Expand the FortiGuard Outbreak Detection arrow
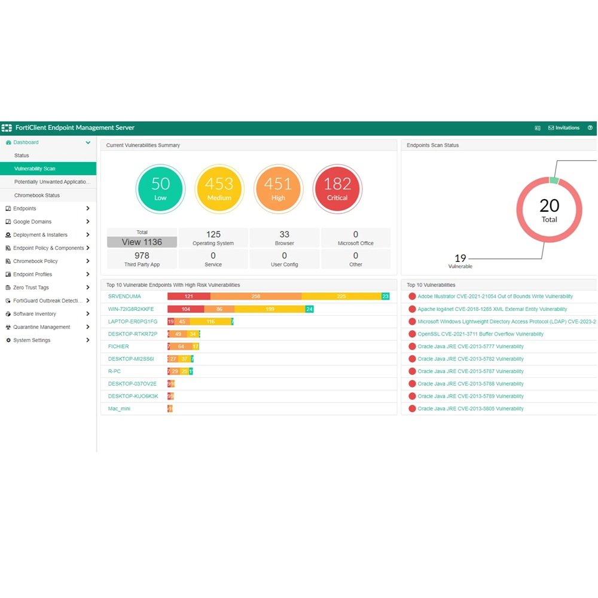 pyautogui.click(x=88, y=301)
